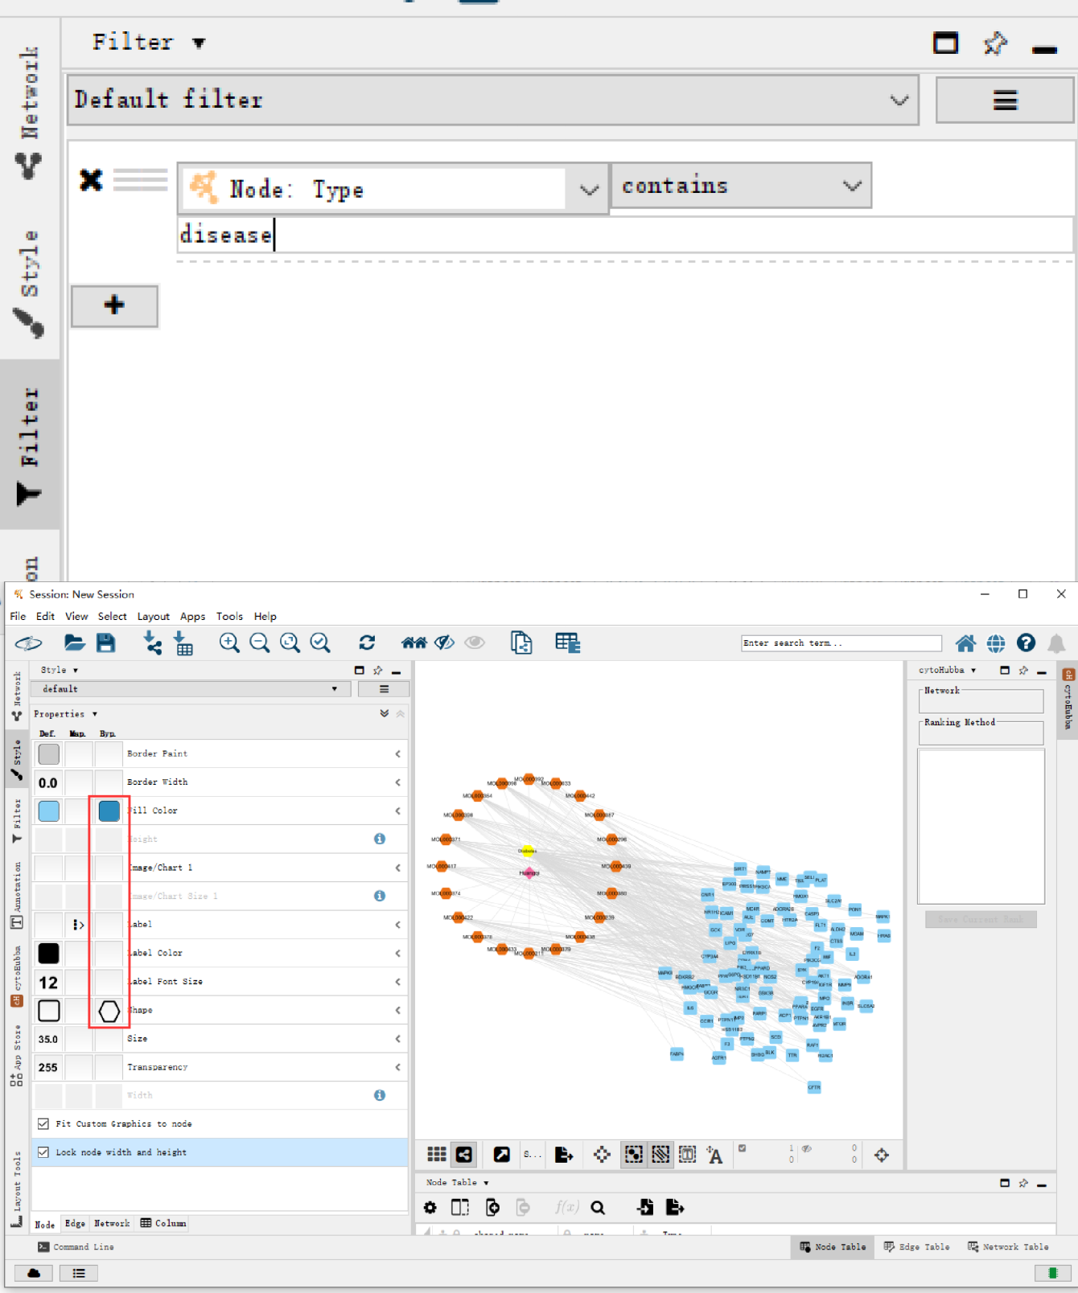Open style options hamburger button
The width and height of the screenshot is (1078, 1293).
click(x=384, y=689)
